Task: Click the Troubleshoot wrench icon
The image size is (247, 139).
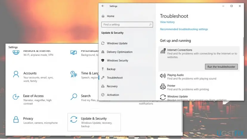Action: [x=103, y=77]
